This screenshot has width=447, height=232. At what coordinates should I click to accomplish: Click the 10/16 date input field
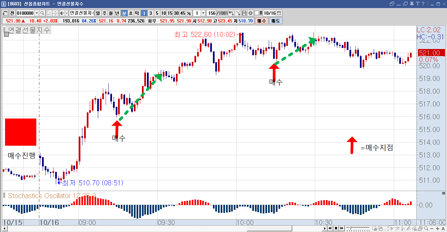point(269,13)
